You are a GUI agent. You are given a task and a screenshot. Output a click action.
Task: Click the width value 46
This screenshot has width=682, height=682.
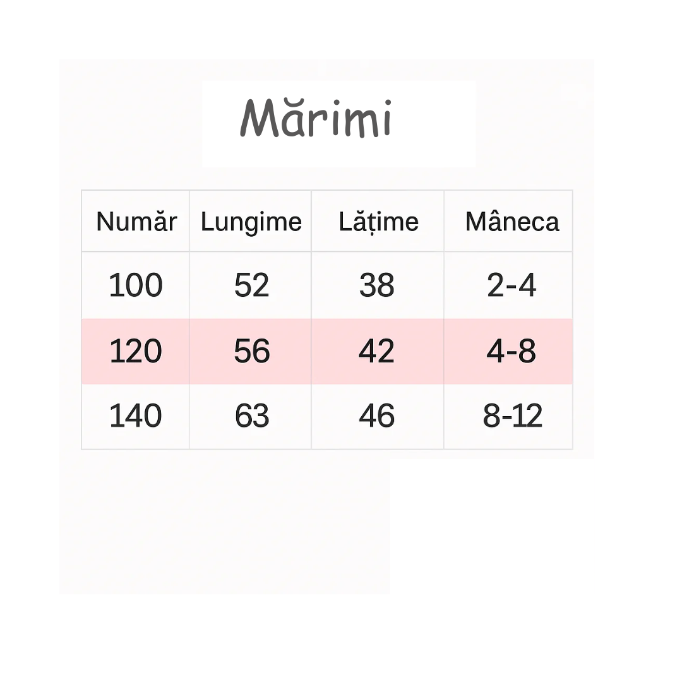pos(376,416)
